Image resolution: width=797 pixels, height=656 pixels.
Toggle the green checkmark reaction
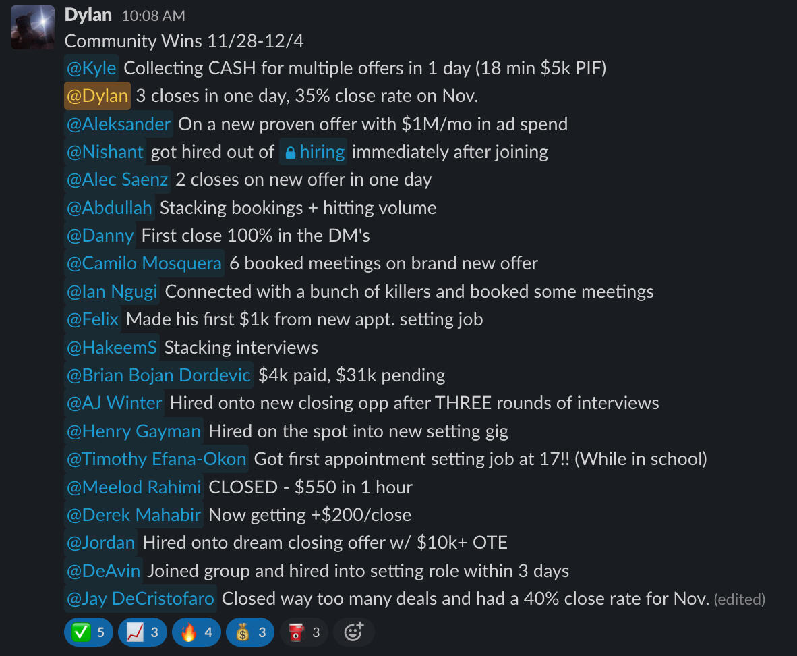coord(88,632)
